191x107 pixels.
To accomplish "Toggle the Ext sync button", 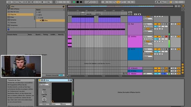I will [x=15, y=2].
